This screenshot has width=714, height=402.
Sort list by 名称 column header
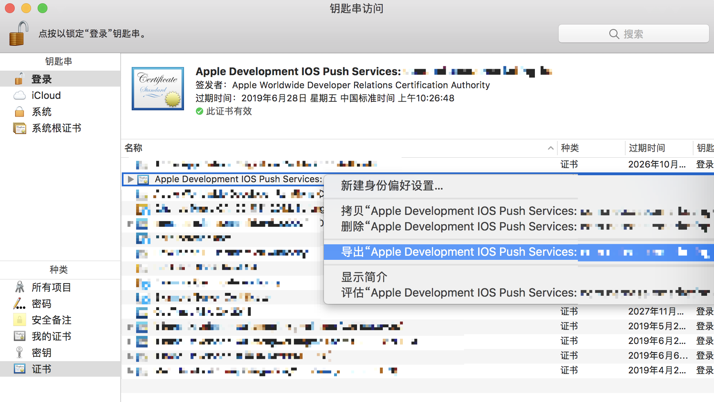133,148
